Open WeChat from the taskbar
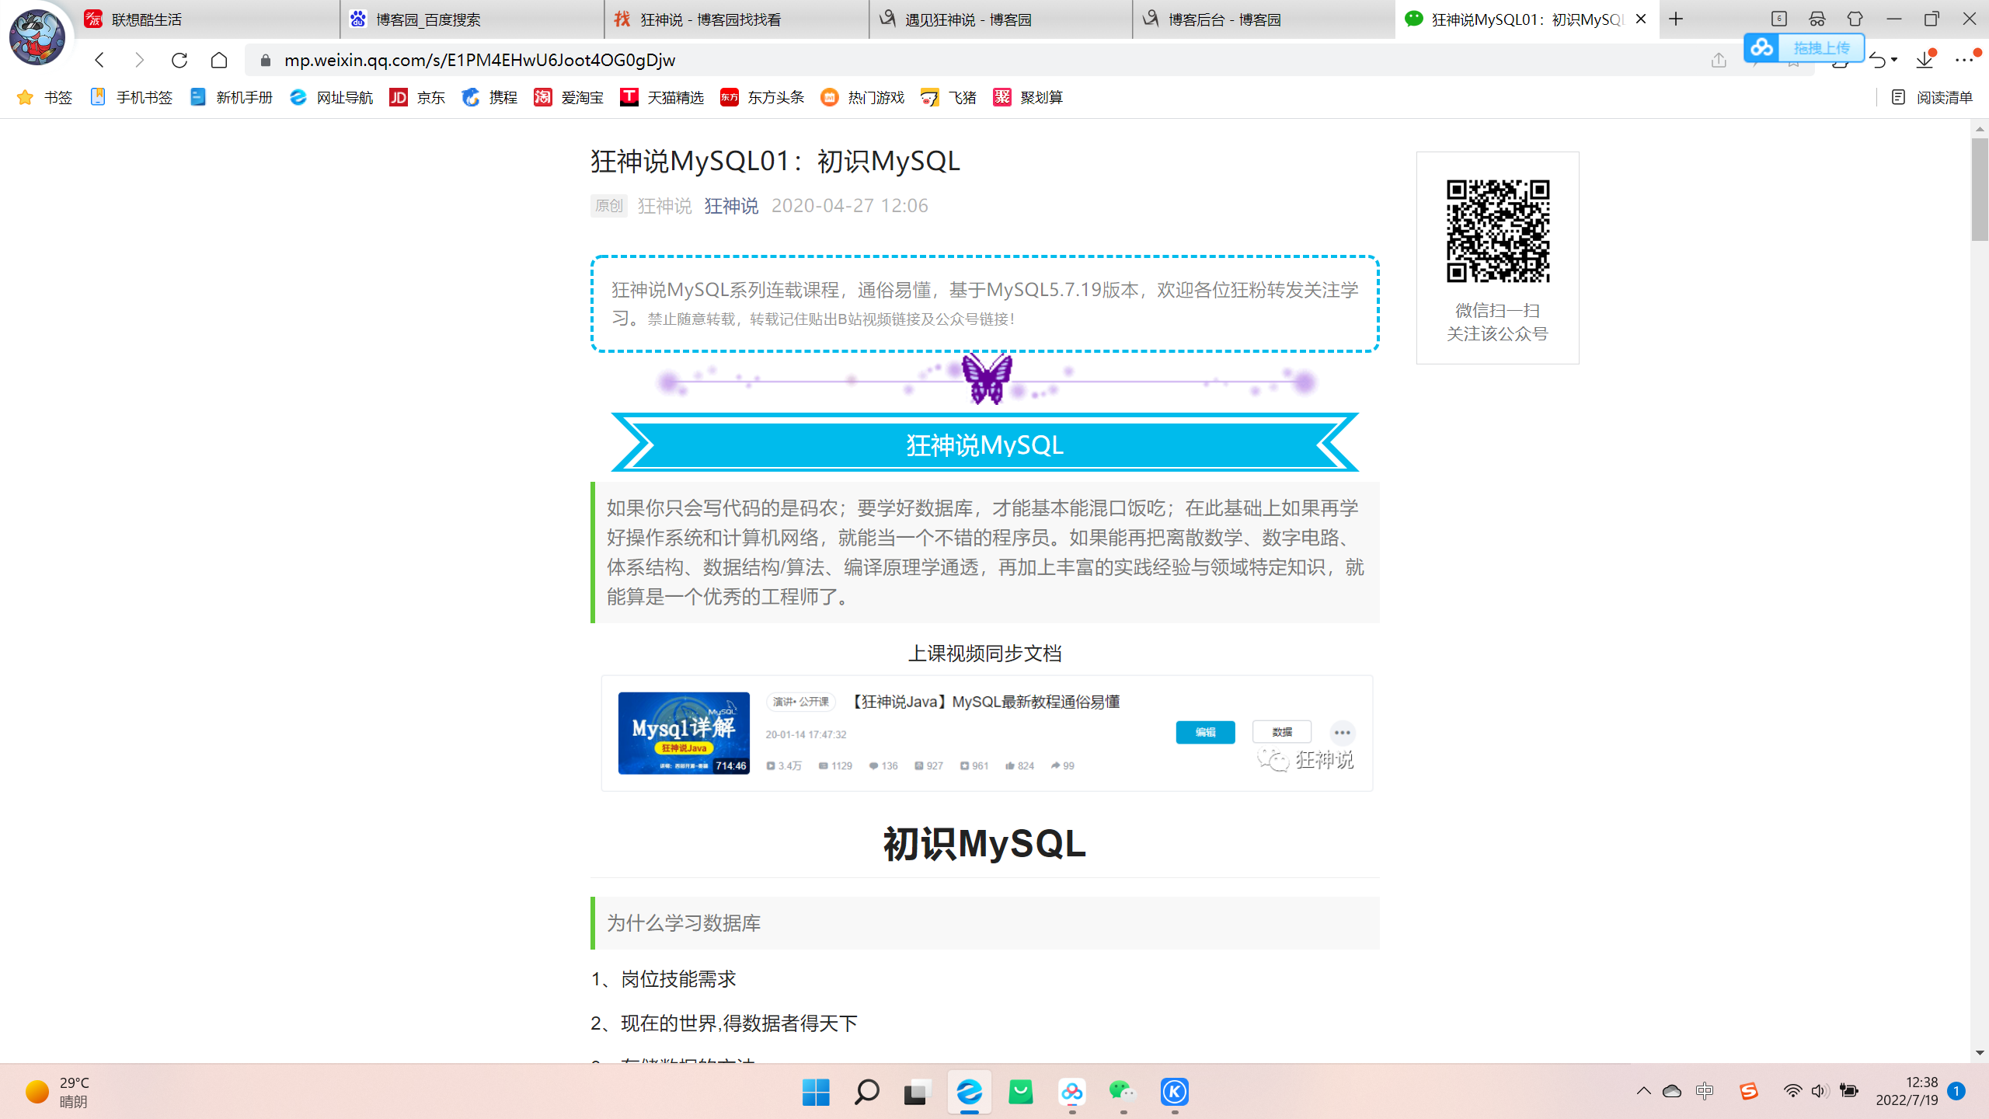Viewport: 1989px width, 1119px height. pyautogui.click(x=1122, y=1092)
